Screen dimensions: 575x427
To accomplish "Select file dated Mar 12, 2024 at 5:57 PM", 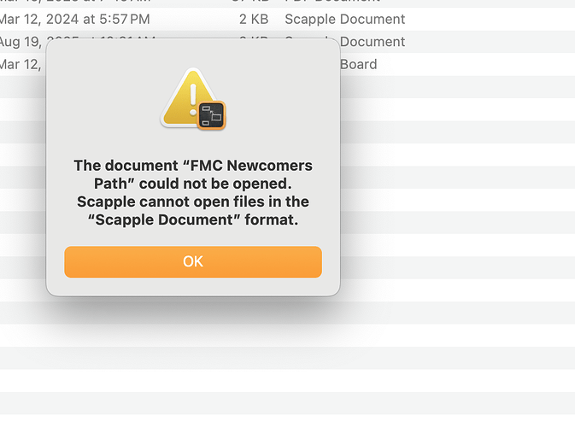I will 75,19.
